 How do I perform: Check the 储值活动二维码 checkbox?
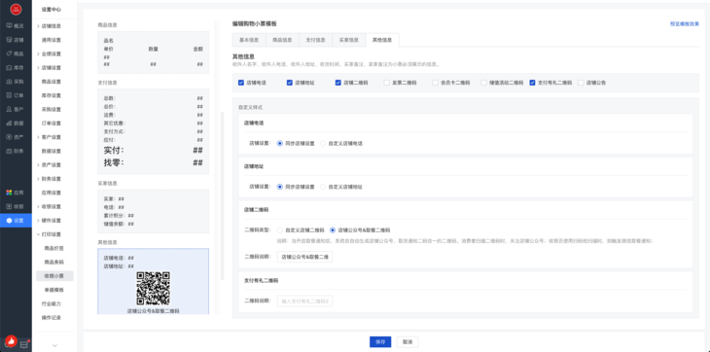(484, 83)
